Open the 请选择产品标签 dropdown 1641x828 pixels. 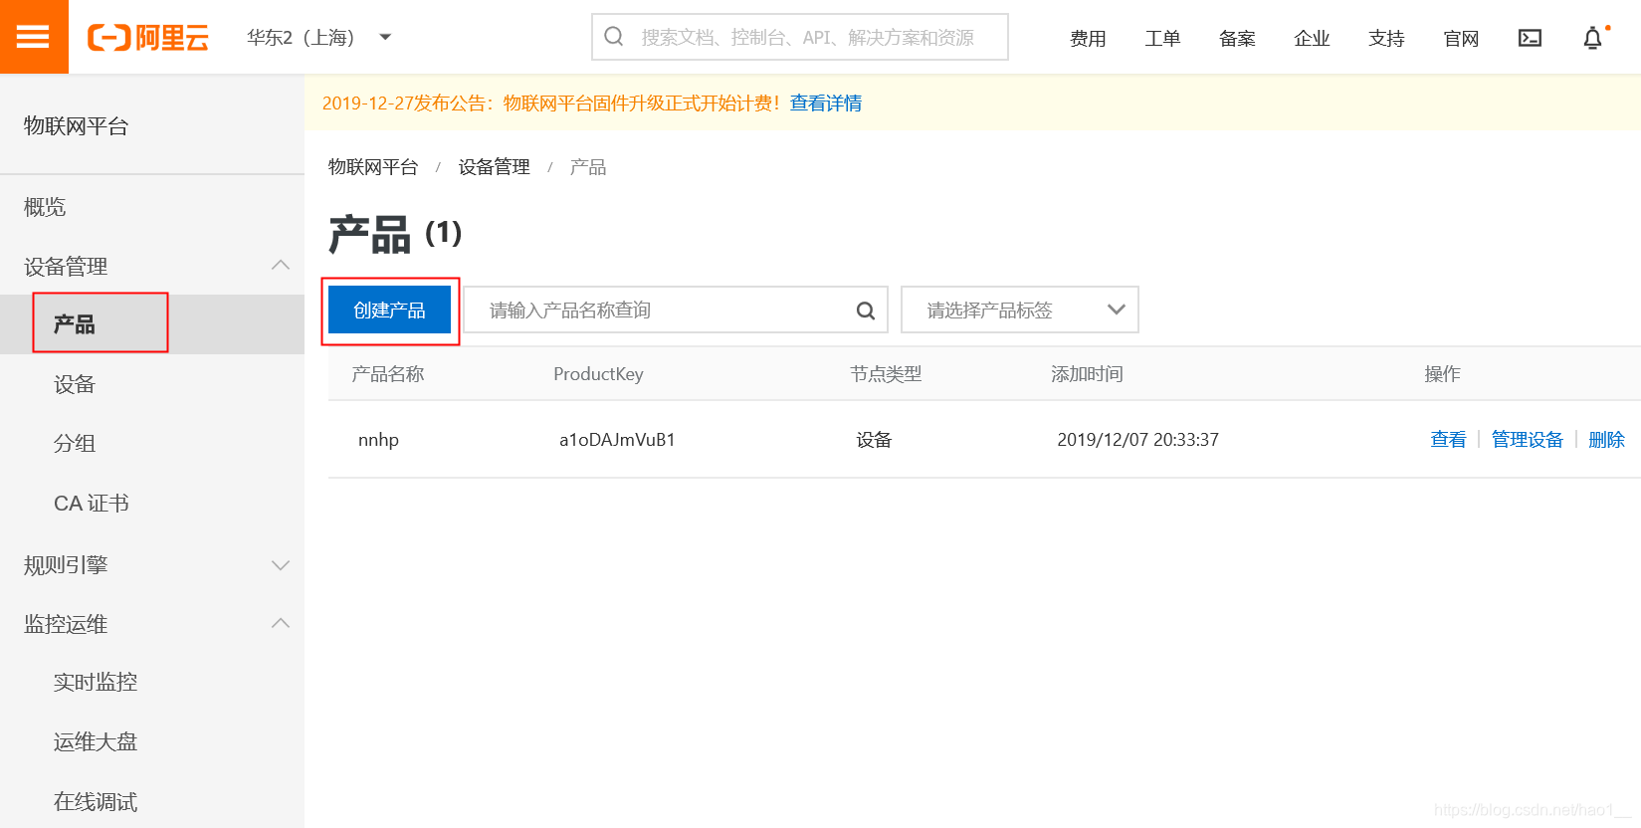tap(1020, 310)
